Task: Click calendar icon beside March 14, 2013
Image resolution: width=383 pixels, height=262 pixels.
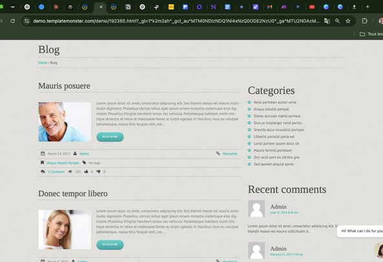Action: pos(43,153)
